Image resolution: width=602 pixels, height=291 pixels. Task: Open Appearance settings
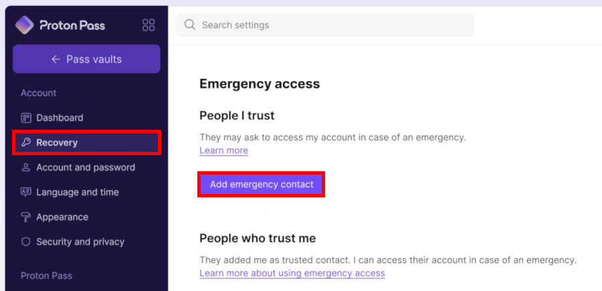pyautogui.click(x=62, y=217)
